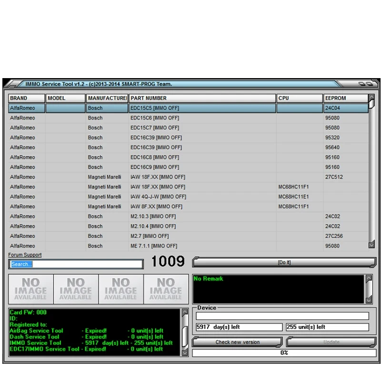
Task: Sort list by PART NUMBER column header
Action: coord(202,98)
